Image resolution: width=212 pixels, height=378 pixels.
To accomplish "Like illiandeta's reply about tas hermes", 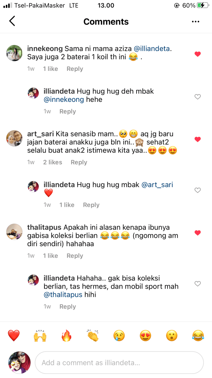I will point(198,284).
